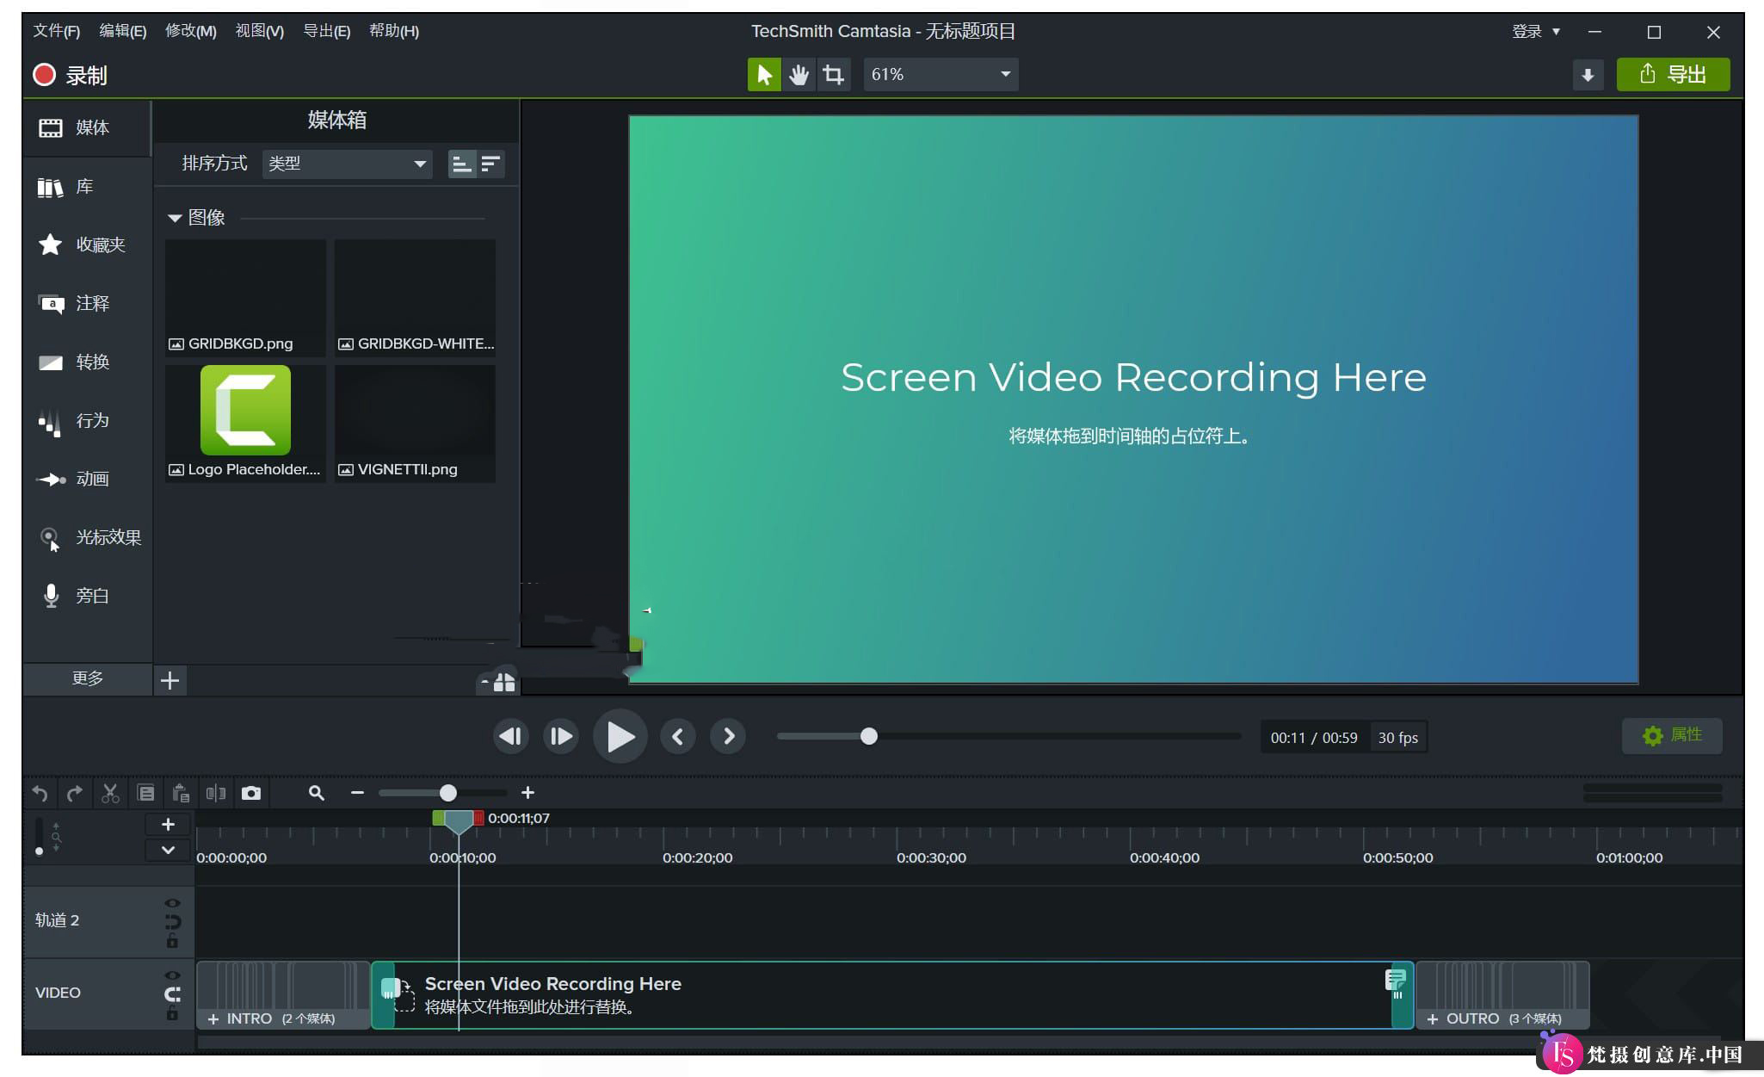Open the 动画 animations panel
1764x1077 pixels.
tap(86, 479)
